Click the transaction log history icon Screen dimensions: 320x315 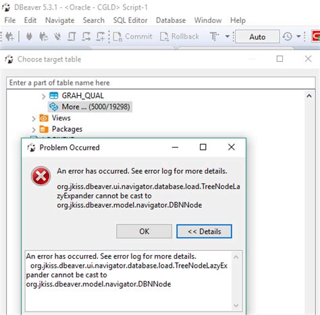[x=288, y=36]
